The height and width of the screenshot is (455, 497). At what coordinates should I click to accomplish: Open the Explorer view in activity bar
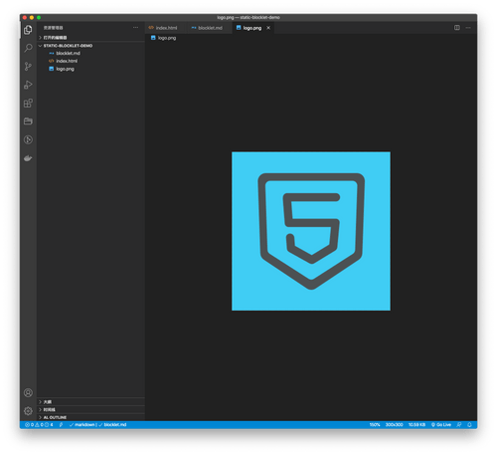click(x=28, y=30)
